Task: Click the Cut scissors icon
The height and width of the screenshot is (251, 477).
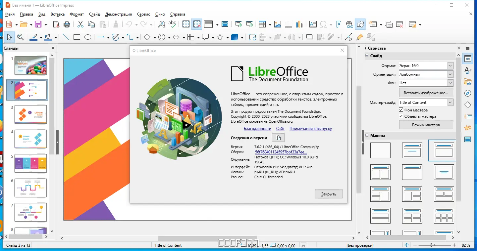Action: pos(80,24)
